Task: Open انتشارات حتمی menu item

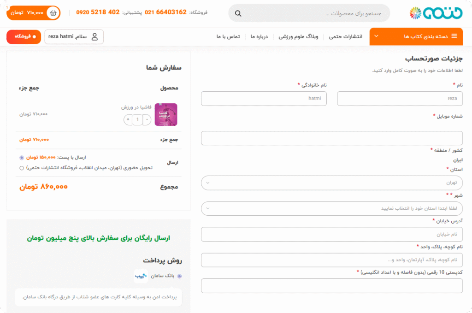Action: [x=345, y=36]
